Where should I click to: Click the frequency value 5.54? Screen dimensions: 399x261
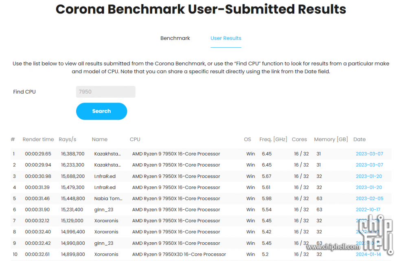[267, 210]
